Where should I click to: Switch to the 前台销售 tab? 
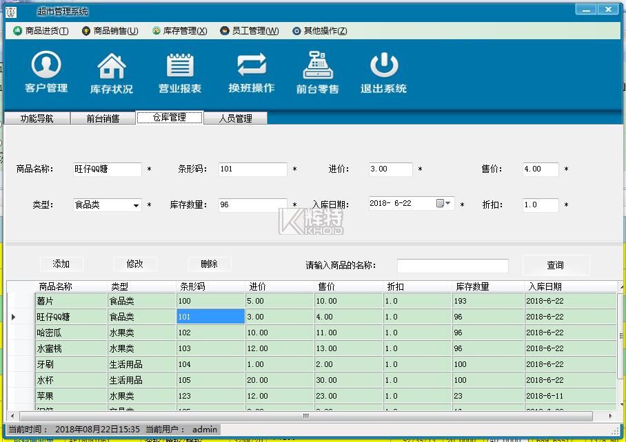(103, 118)
